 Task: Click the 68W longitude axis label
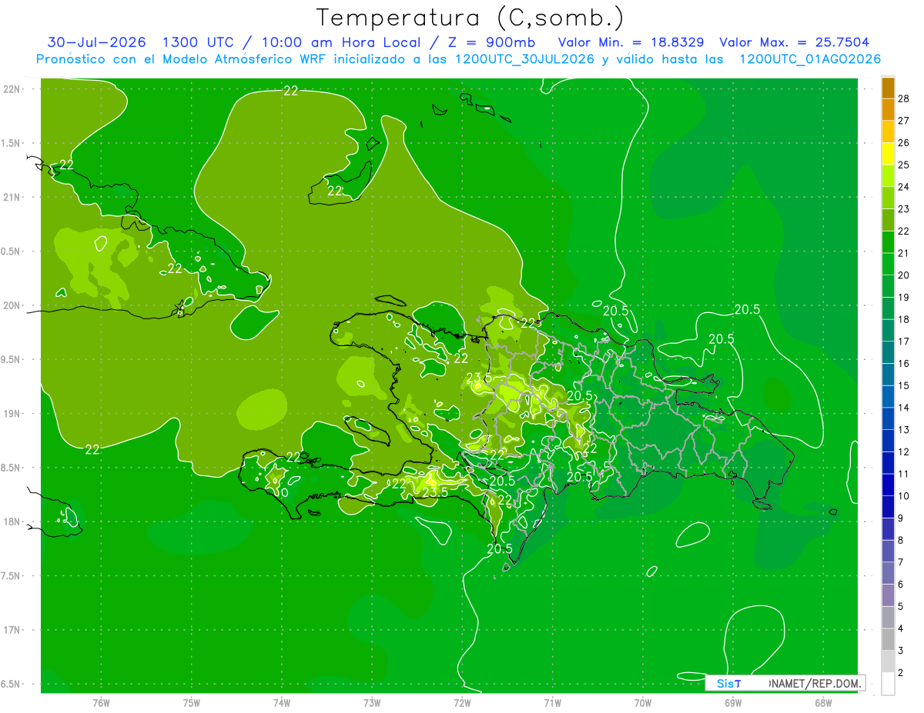pyautogui.click(x=823, y=703)
